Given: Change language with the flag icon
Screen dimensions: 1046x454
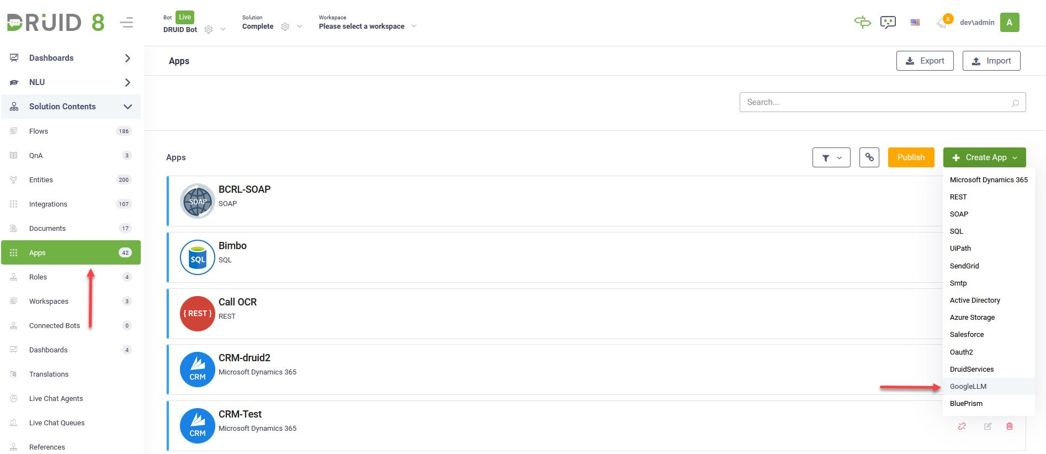Looking at the screenshot, I should [x=915, y=23].
